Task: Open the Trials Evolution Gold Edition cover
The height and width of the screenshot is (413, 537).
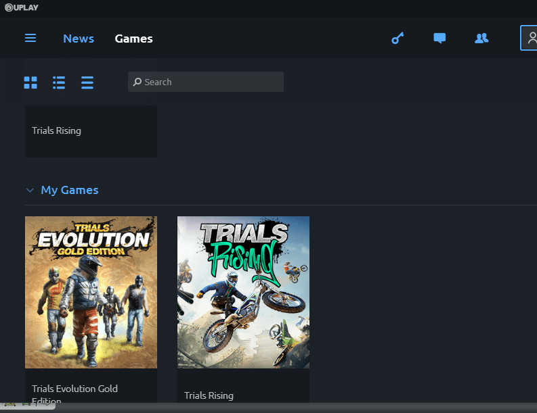Action: coord(91,292)
